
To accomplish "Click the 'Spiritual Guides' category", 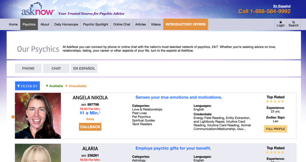I will pyautogui.click(x=143, y=121).
